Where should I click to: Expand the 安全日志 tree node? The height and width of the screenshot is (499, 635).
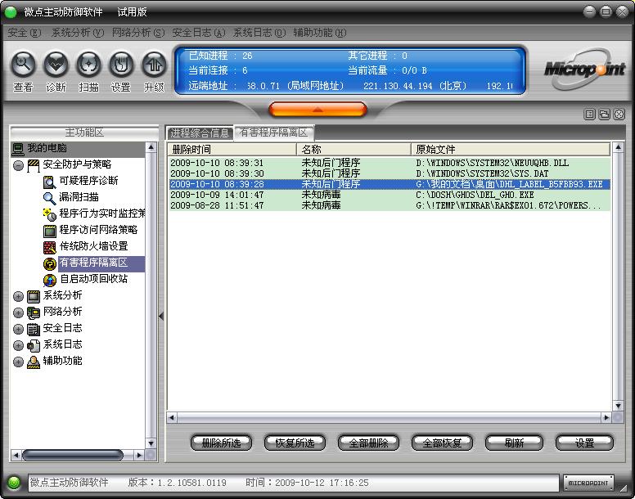(18, 329)
